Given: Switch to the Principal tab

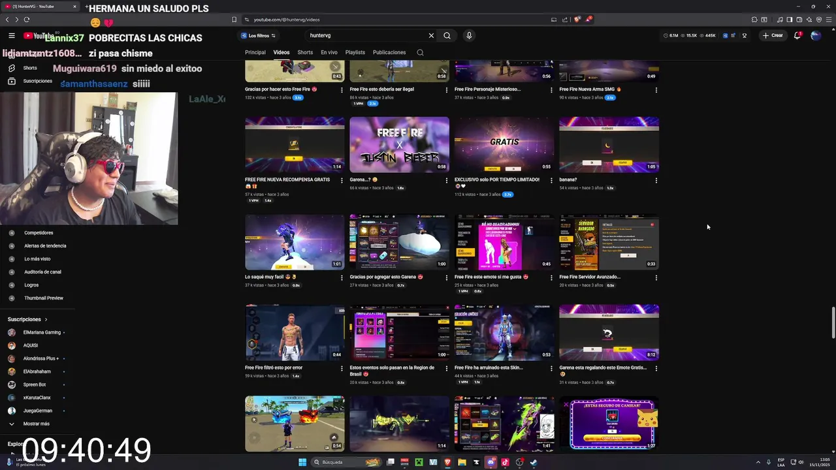Looking at the screenshot, I should [x=255, y=52].
